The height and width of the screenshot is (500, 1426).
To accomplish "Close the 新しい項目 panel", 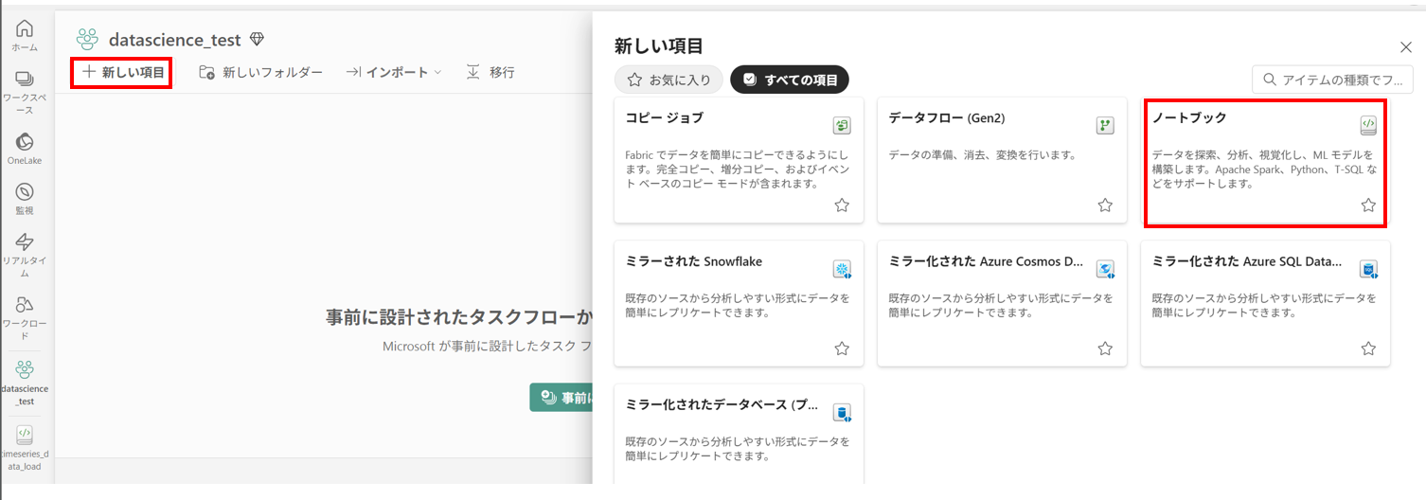I will coord(1405,47).
